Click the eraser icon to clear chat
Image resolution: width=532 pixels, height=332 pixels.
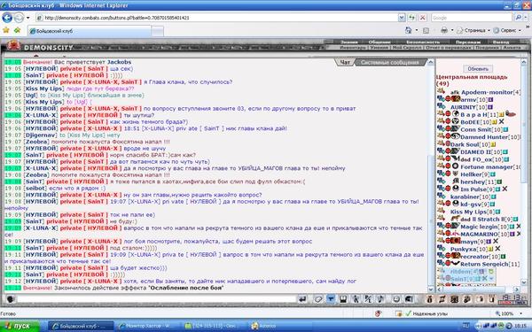[x=318, y=299]
